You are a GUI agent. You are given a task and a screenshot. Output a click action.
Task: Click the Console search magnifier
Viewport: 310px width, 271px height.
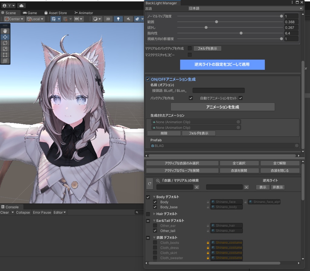pyautogui.click(x=137, y=212)
